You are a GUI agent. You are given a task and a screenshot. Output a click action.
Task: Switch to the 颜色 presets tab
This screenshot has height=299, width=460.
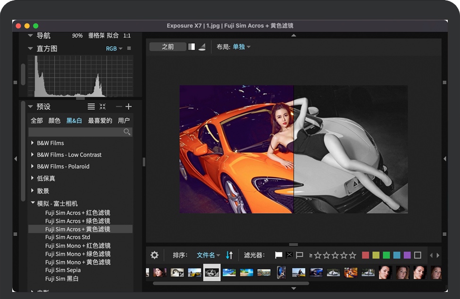[x=54, y=121]
